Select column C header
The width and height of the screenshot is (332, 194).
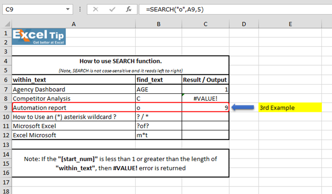(205, 24)
